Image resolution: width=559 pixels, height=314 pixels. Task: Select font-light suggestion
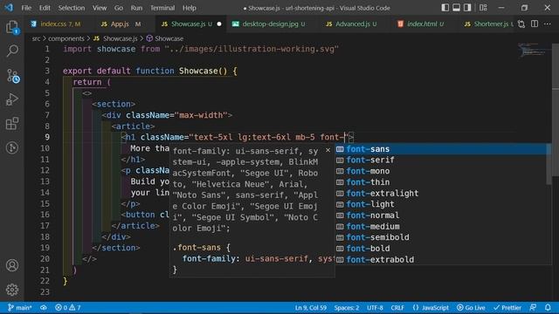click(442, 204)
